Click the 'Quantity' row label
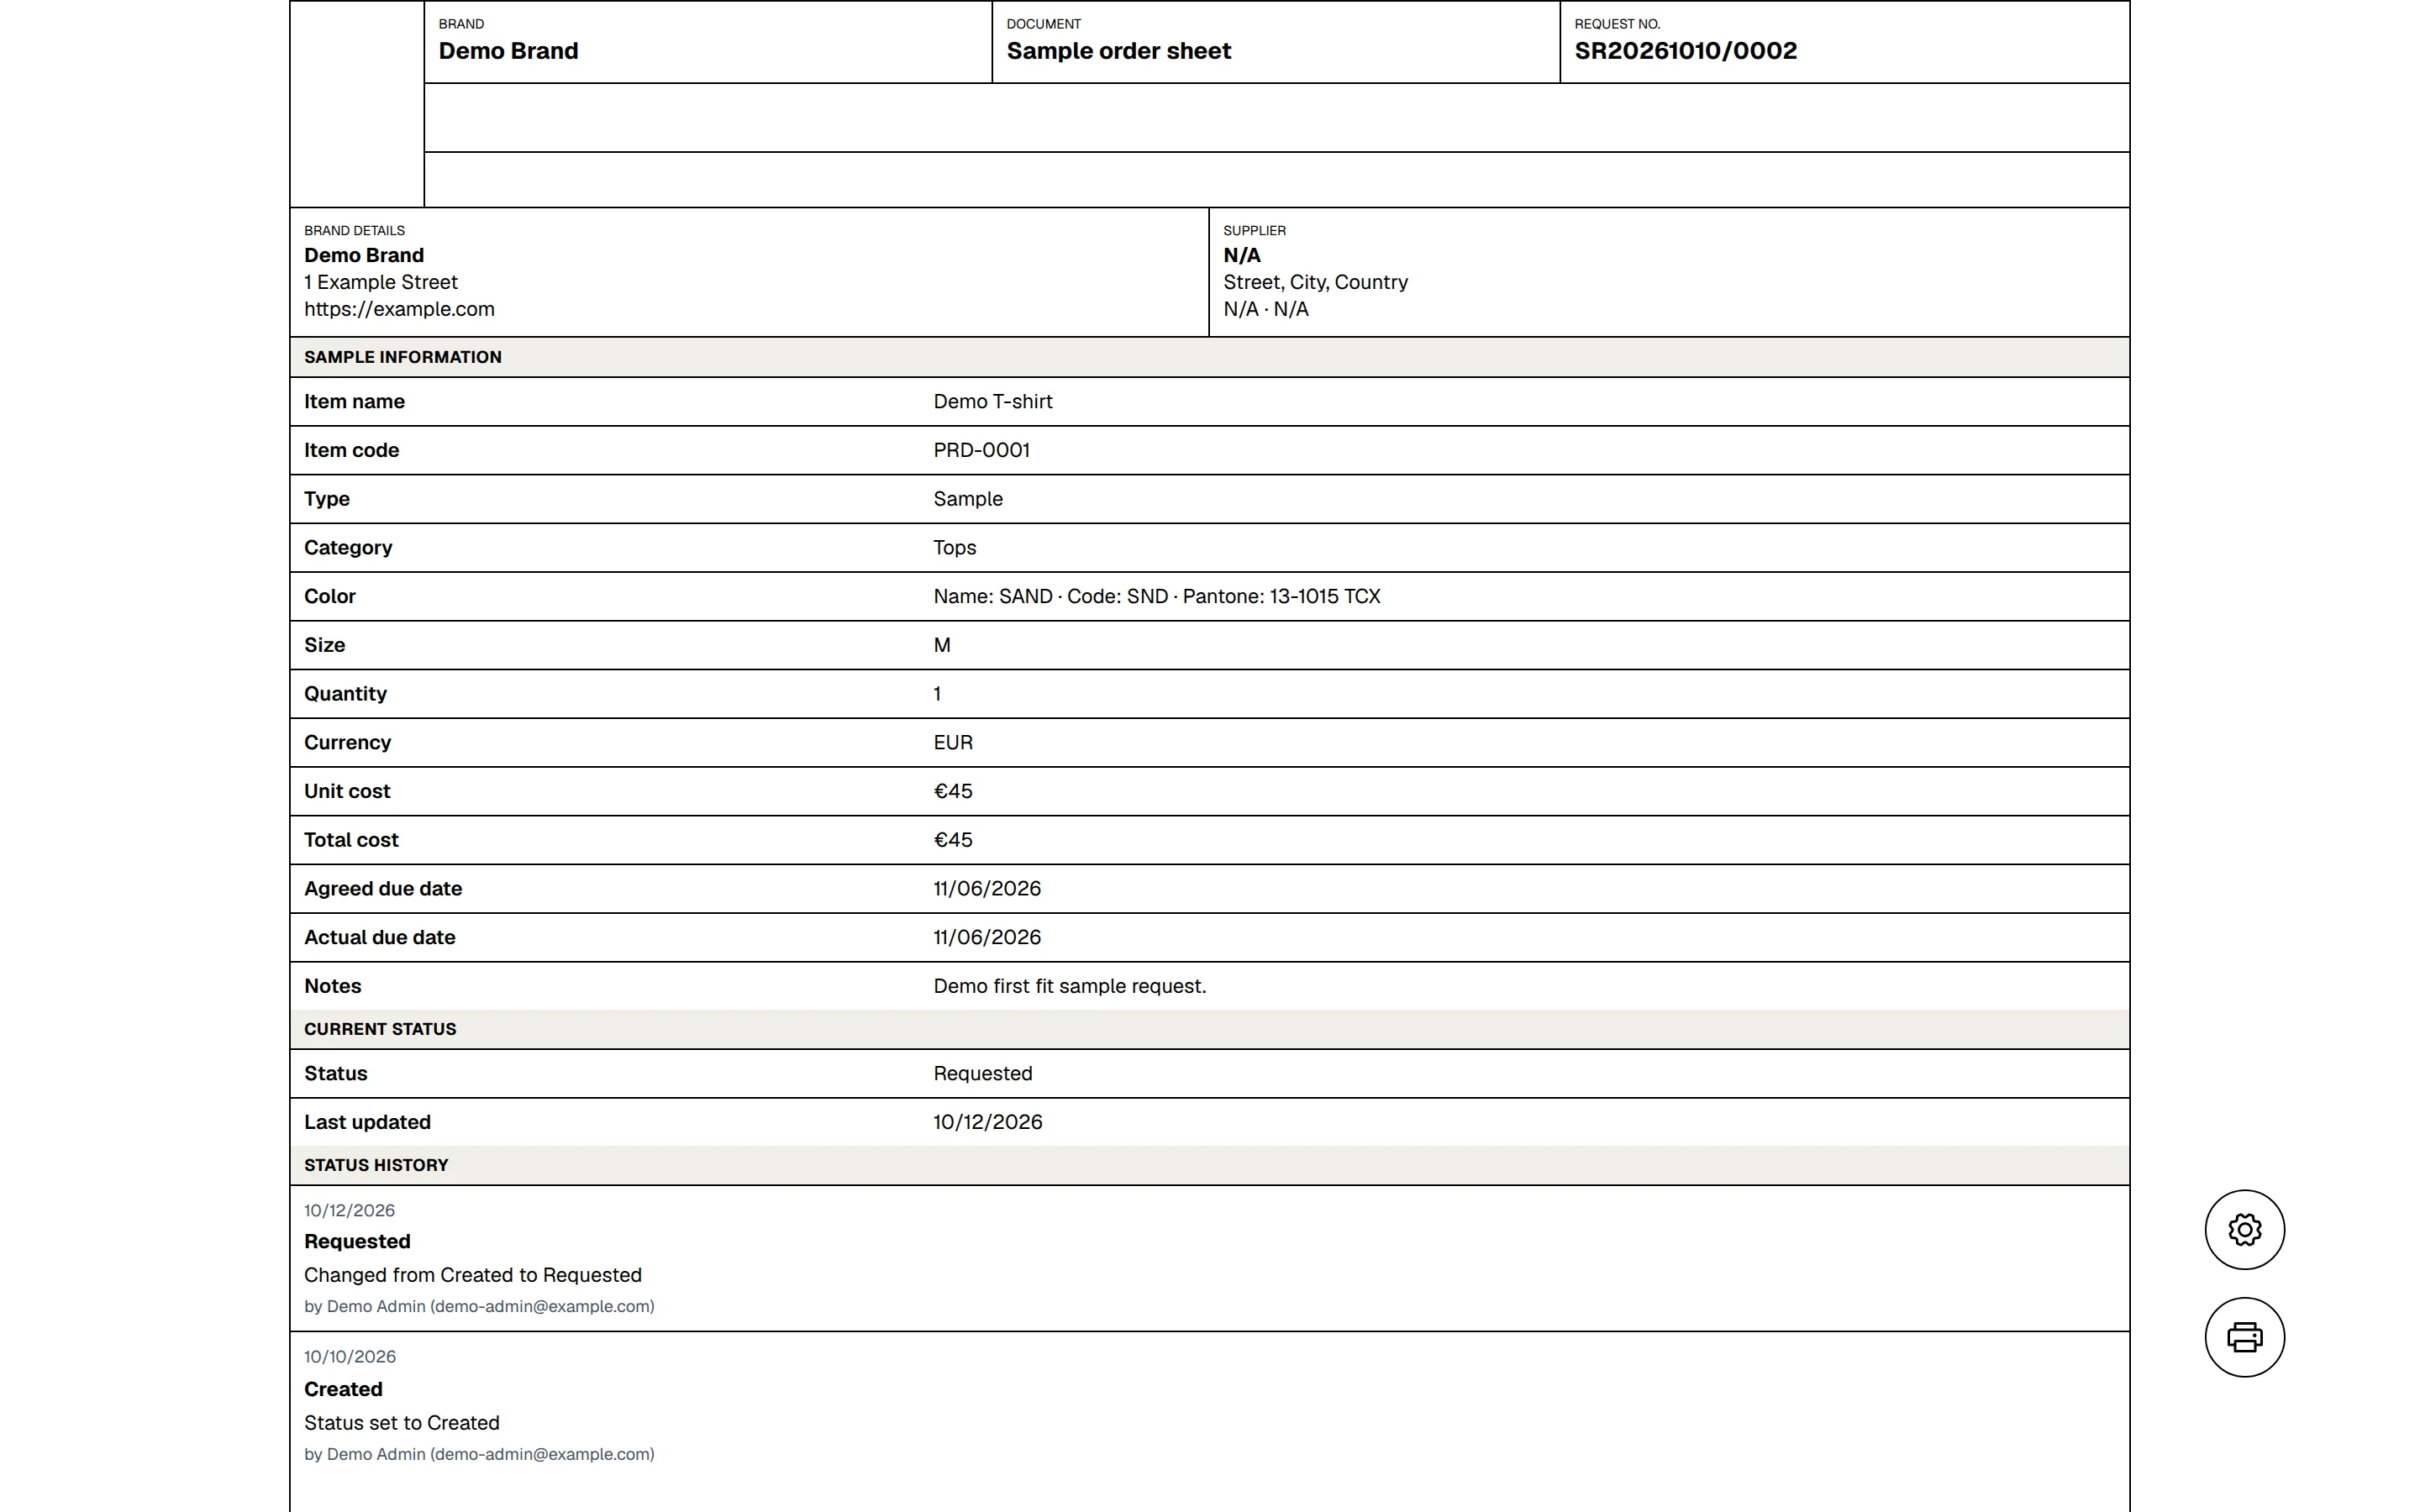The width and height of the screenshot is (2420, 1512). click(345, 694)
